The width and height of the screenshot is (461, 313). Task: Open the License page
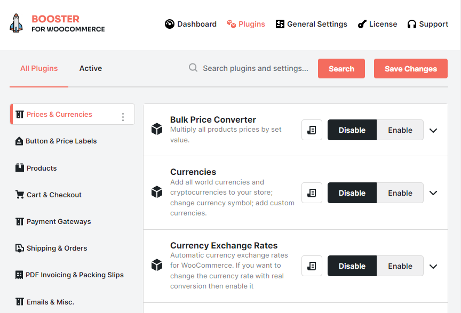point(377,24)
